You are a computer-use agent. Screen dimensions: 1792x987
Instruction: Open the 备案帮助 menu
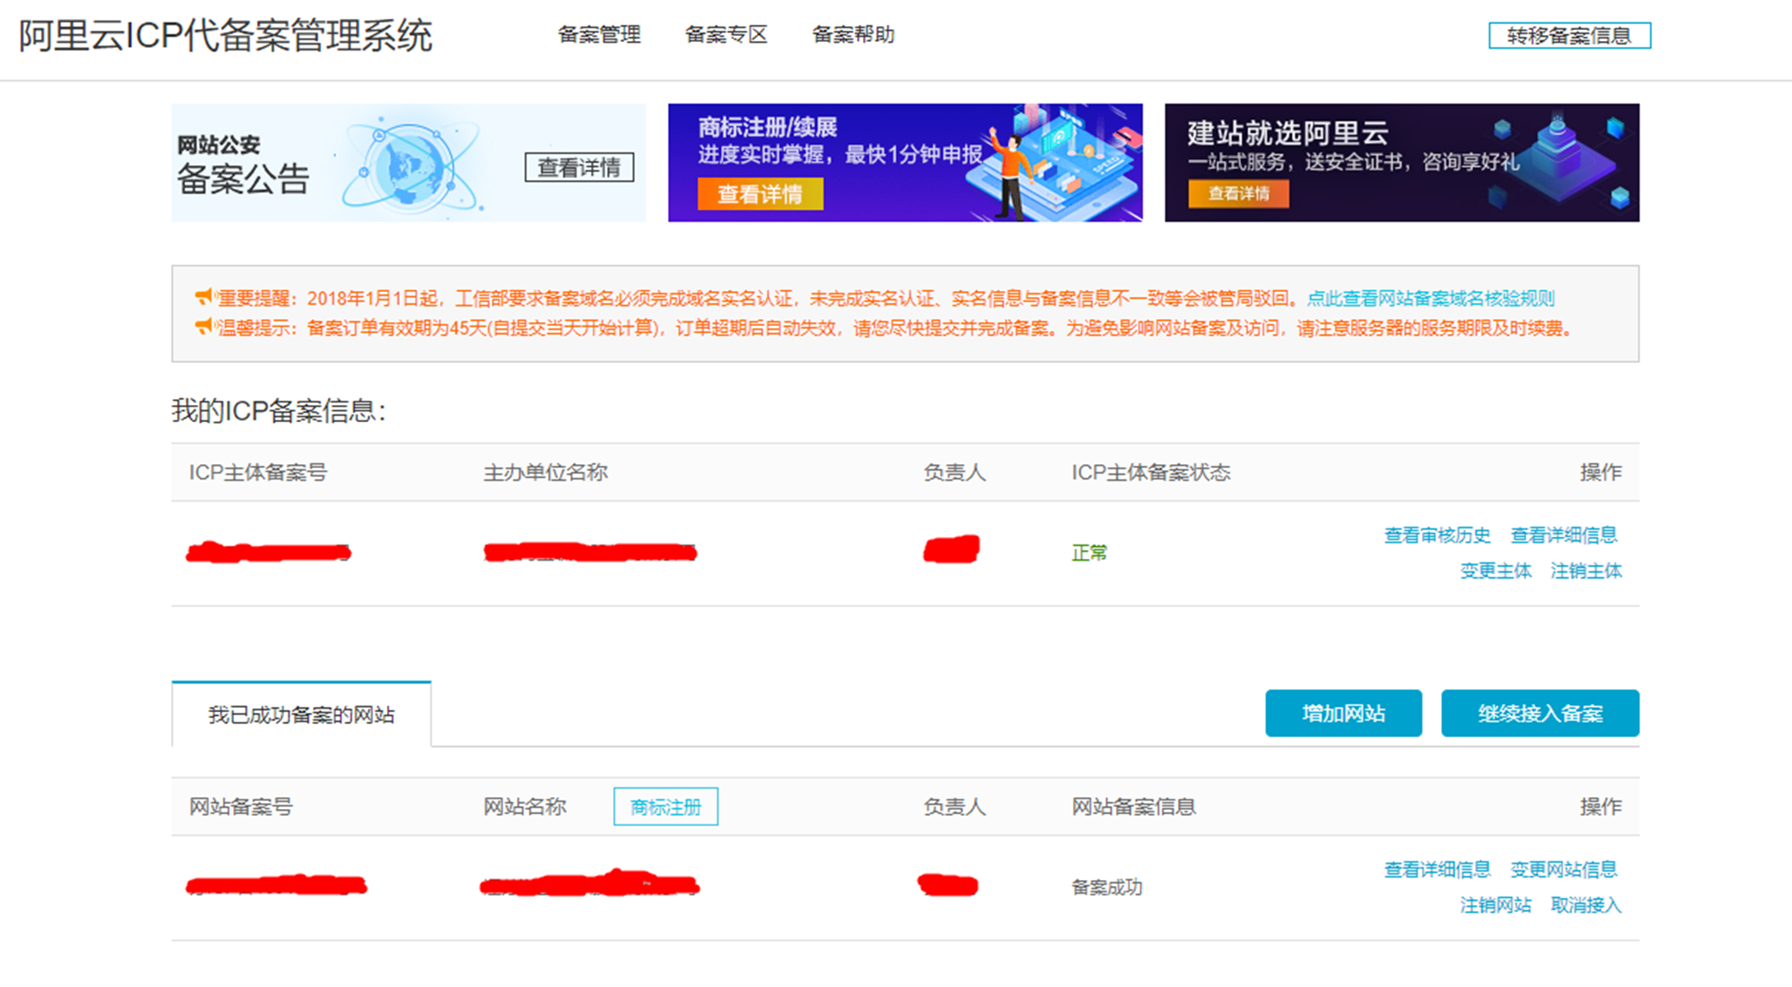tap(853, 35)
